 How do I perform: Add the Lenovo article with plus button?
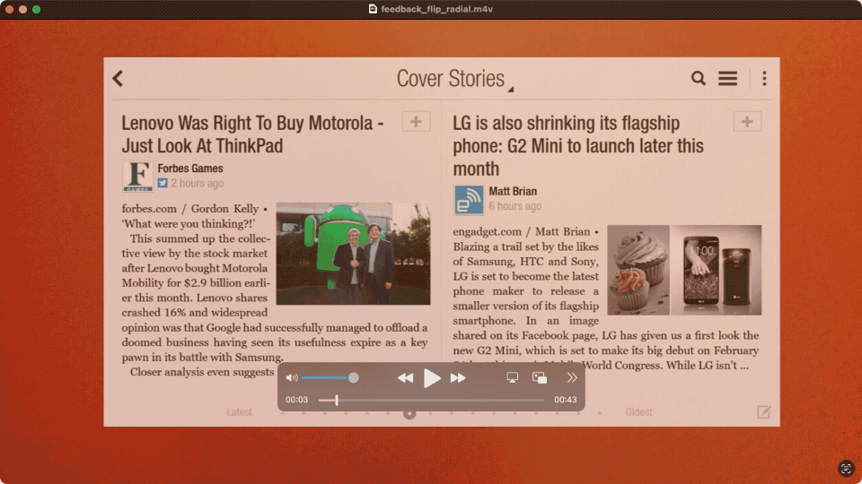pyautogui.click(x=416, y=122)
